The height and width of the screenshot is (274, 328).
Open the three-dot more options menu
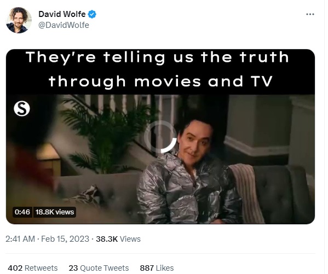coord(310,14)
